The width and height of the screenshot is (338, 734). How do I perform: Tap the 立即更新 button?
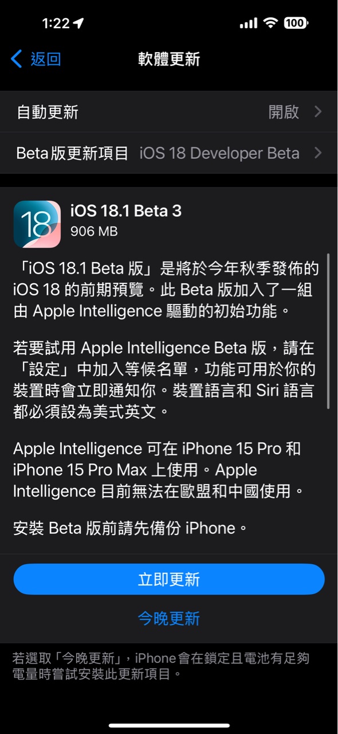click(169, 579)
